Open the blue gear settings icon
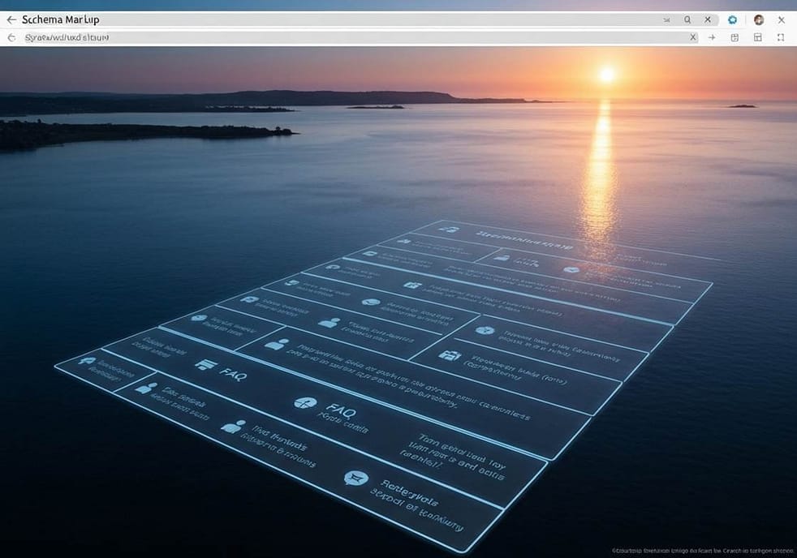This screenshot has width=797, height=558. [x=733, y=19]
